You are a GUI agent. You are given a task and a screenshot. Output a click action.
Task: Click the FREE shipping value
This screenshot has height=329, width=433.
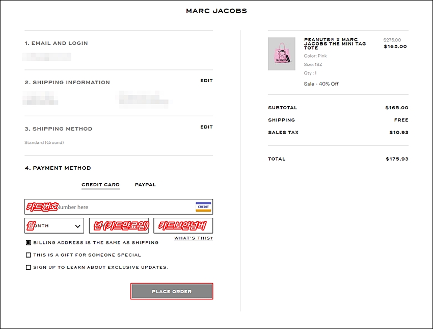click(401, 120)
